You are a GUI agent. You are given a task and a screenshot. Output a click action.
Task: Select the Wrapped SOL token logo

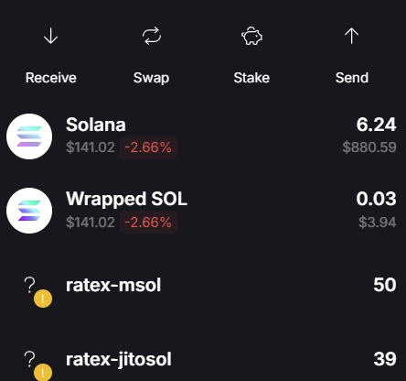click(x=29, y=211)
